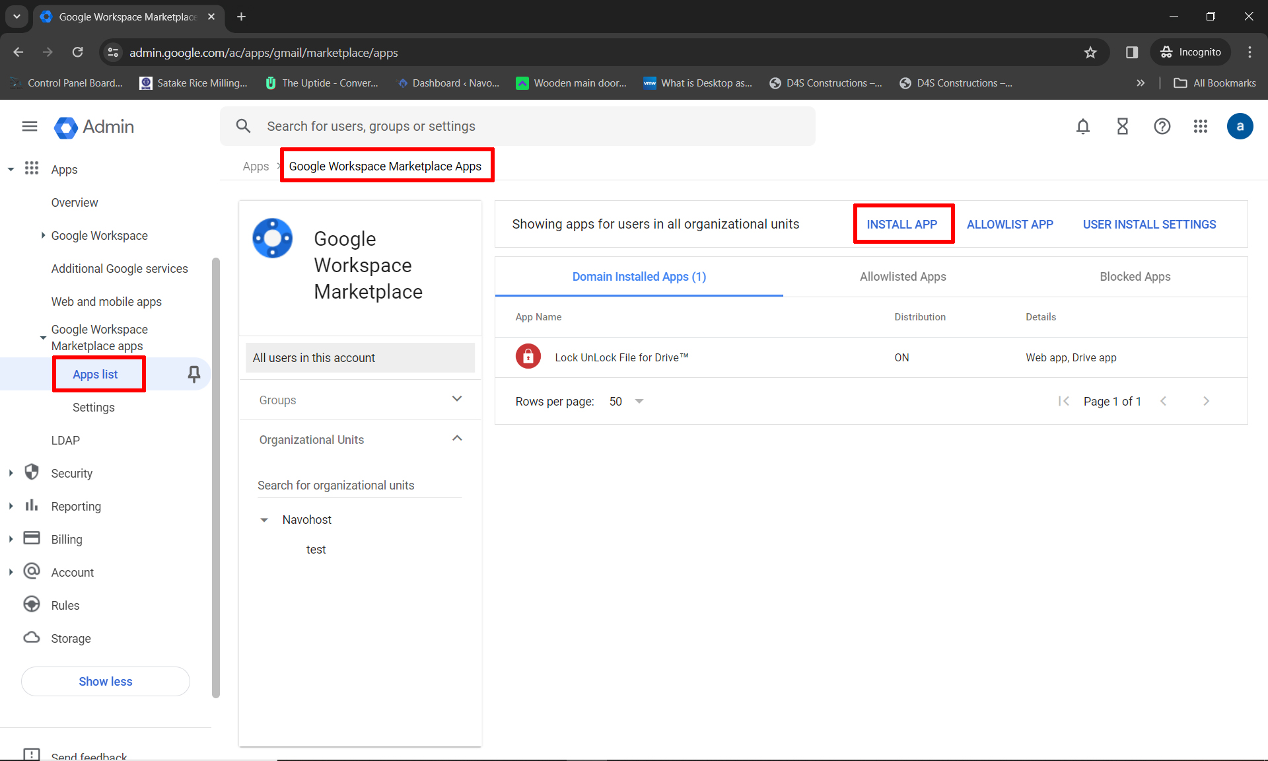Click the Lock UnLock File for Drive app icon
This screenshot has width=1268, height=761.
(528, 356)
